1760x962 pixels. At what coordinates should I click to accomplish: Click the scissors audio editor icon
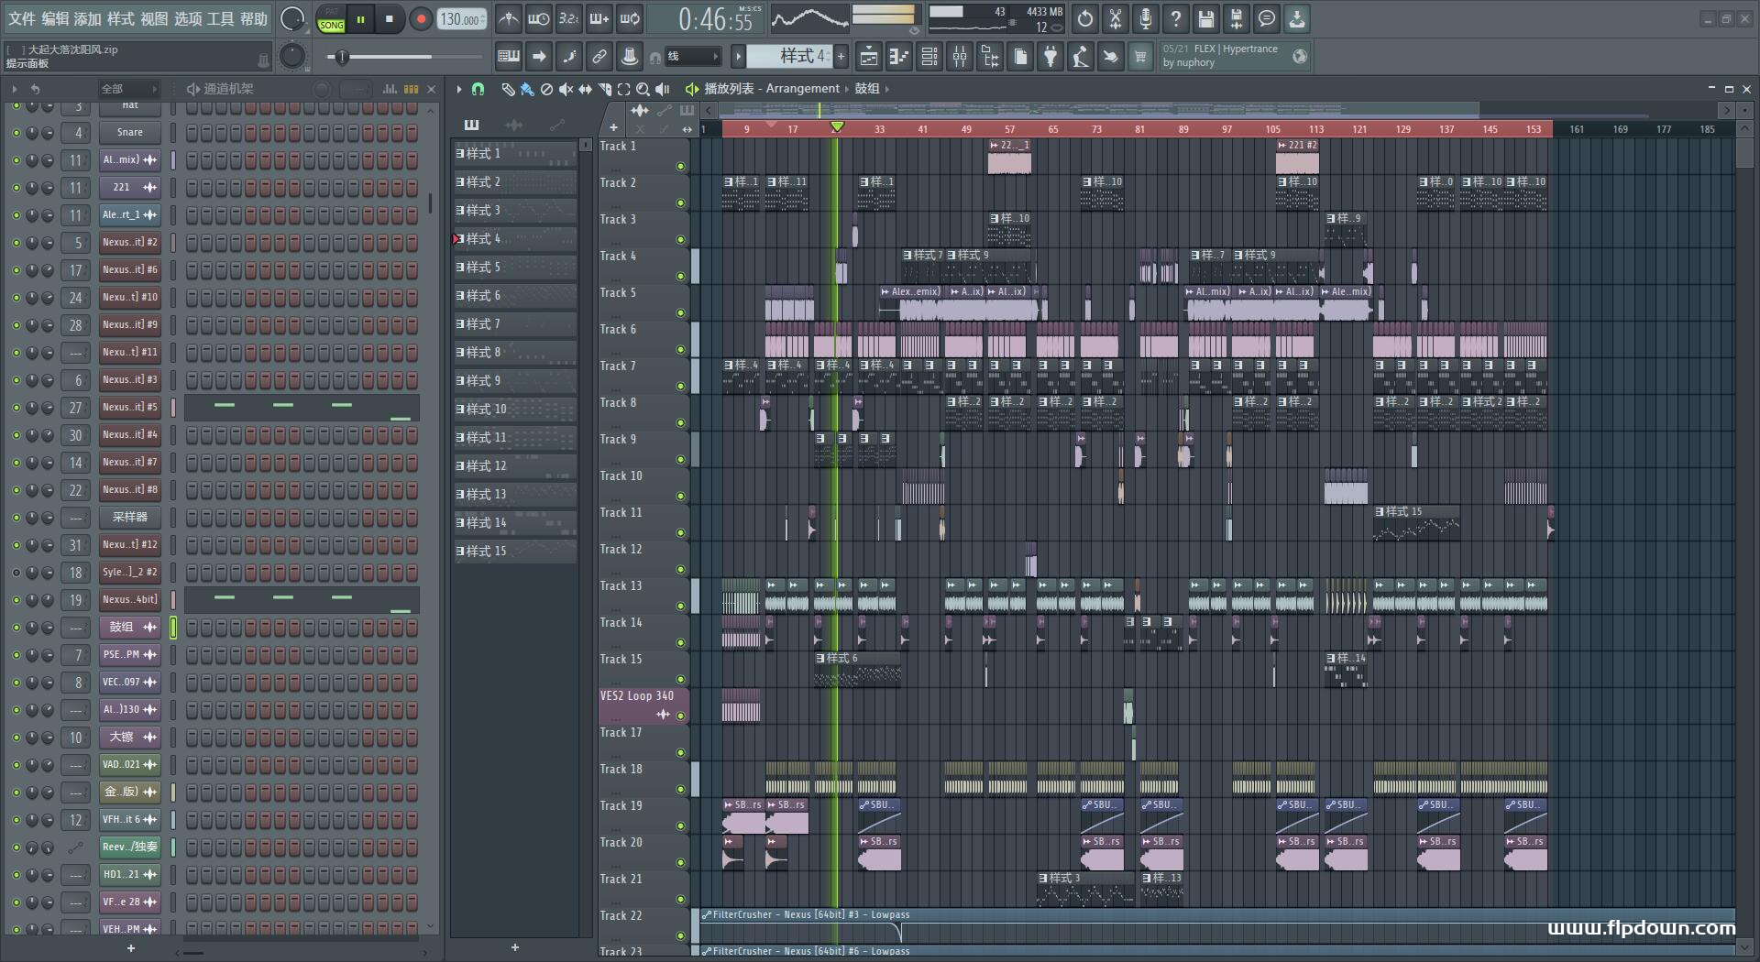tap(1116, 18)
